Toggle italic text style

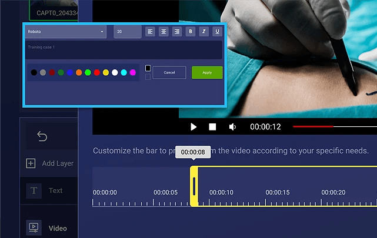click(x=203, y=32)
